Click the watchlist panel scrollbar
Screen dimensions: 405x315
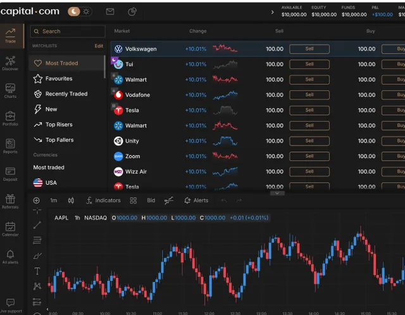coord(104,66)
